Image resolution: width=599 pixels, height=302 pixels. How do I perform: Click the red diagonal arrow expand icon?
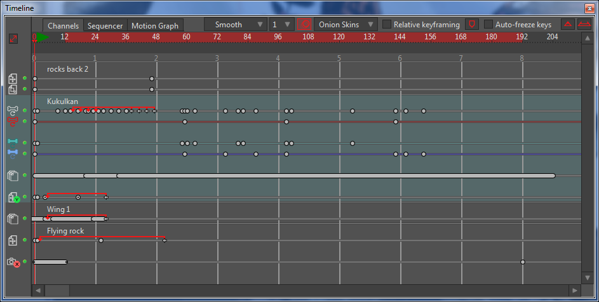[13, 39]
